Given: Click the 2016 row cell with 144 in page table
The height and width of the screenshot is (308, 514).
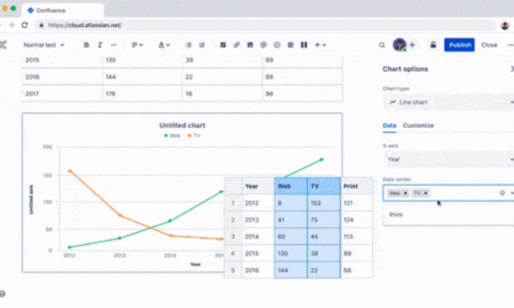Looking at the screenshot, I should [x=142, y=77].
